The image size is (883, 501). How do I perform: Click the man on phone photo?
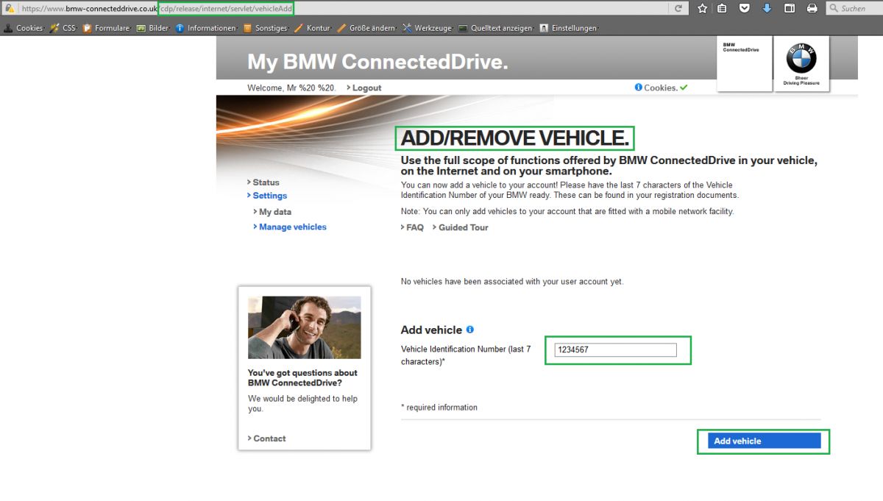tap(305, 327)
